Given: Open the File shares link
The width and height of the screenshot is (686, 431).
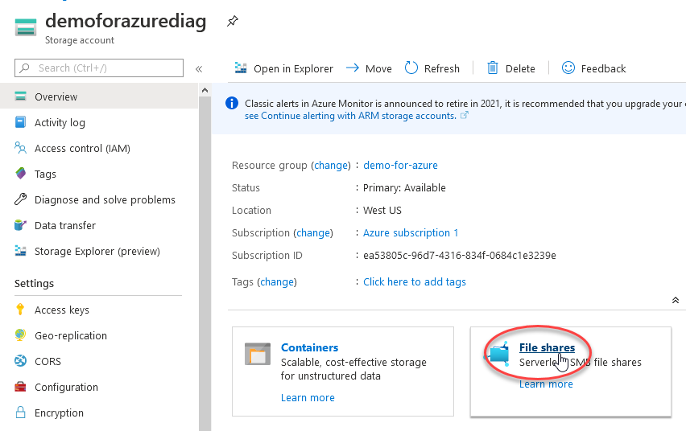Looking at the screenshot, I should [547, 347].
